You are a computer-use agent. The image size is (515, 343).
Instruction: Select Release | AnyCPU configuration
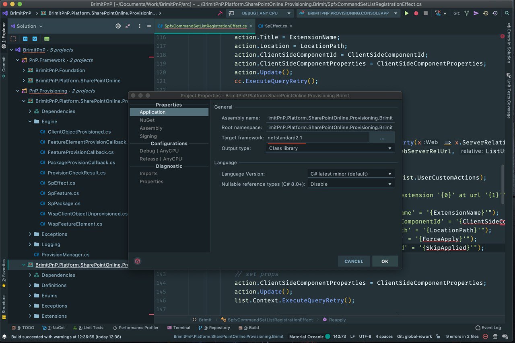pos(161,159)
